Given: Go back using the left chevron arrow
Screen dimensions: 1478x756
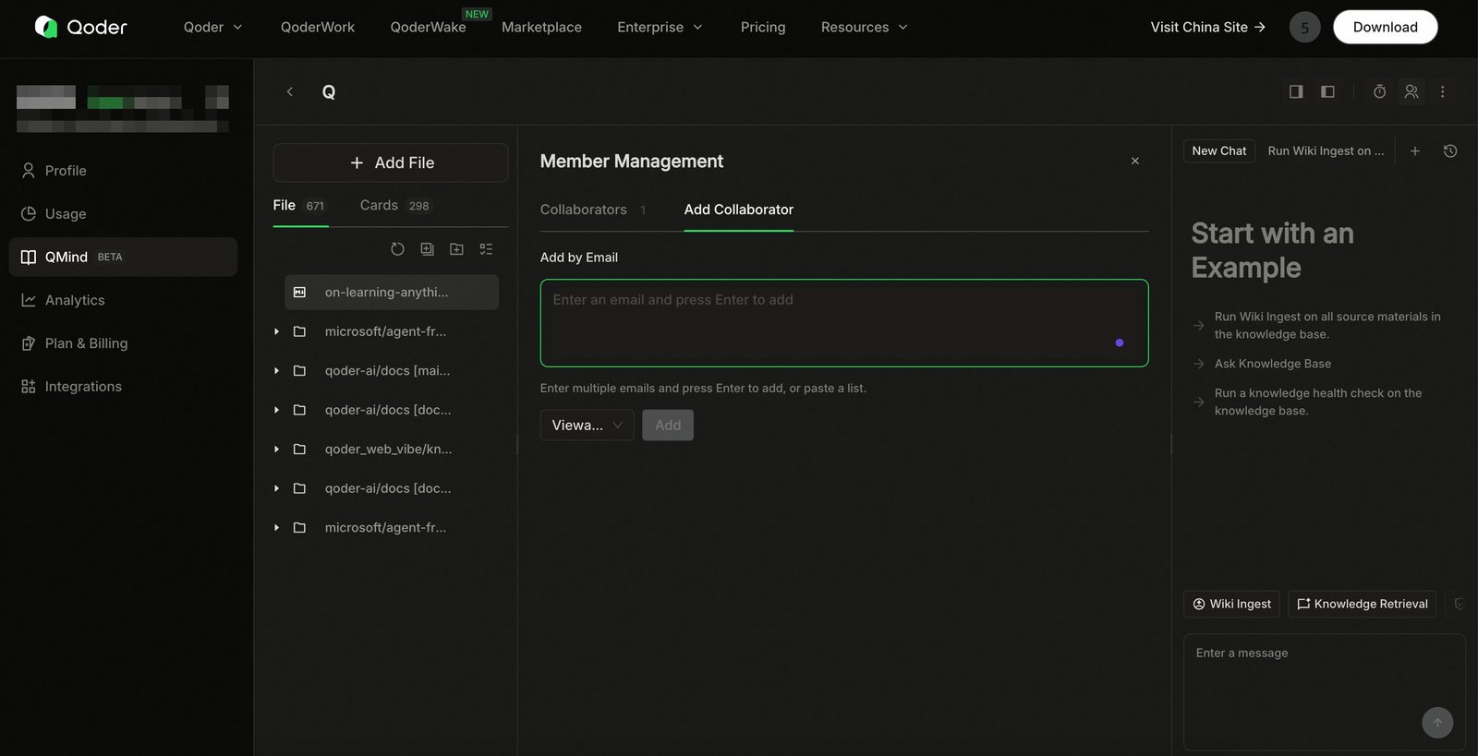Looking at the screenshot, I should (290, 91).
